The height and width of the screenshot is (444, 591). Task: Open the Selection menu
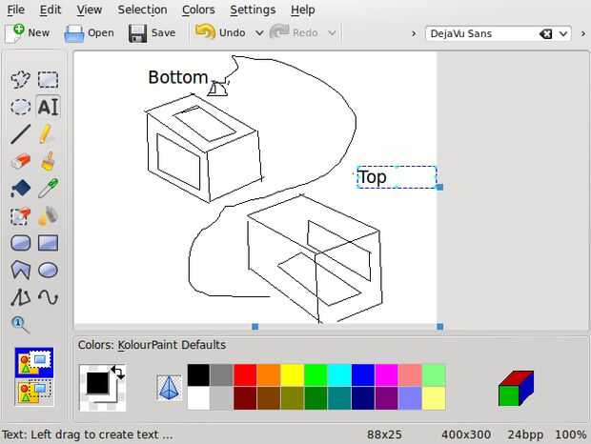(142, 10)
